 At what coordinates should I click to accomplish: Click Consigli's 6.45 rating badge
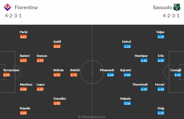[x=178, y=75]
